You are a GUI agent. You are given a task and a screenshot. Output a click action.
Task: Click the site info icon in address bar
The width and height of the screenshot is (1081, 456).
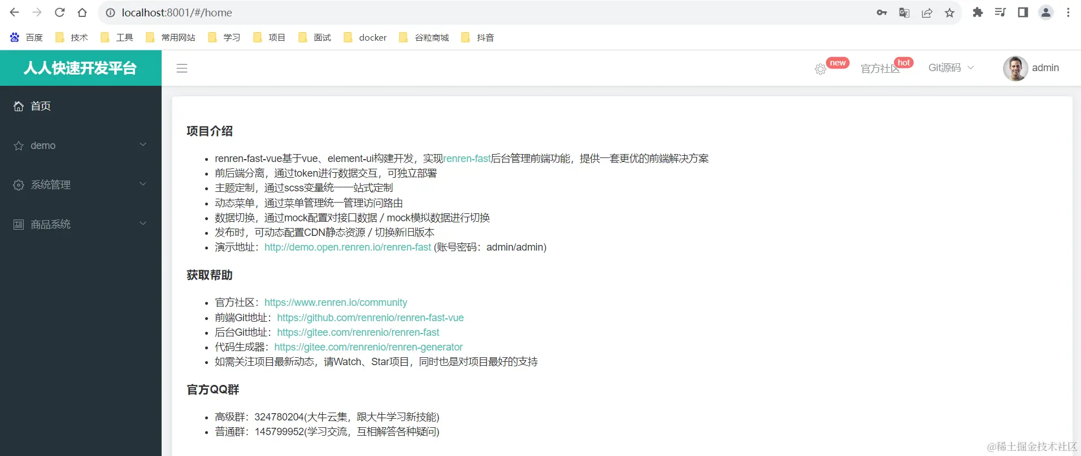pyautogui.click(x=110, y=12)
